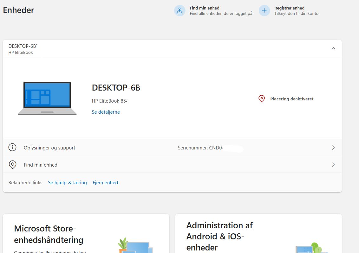The width and height of the screenshot is (359, 253).
Task: Click the HP EliteBook 85 model text
Action: tap(109, 101)
